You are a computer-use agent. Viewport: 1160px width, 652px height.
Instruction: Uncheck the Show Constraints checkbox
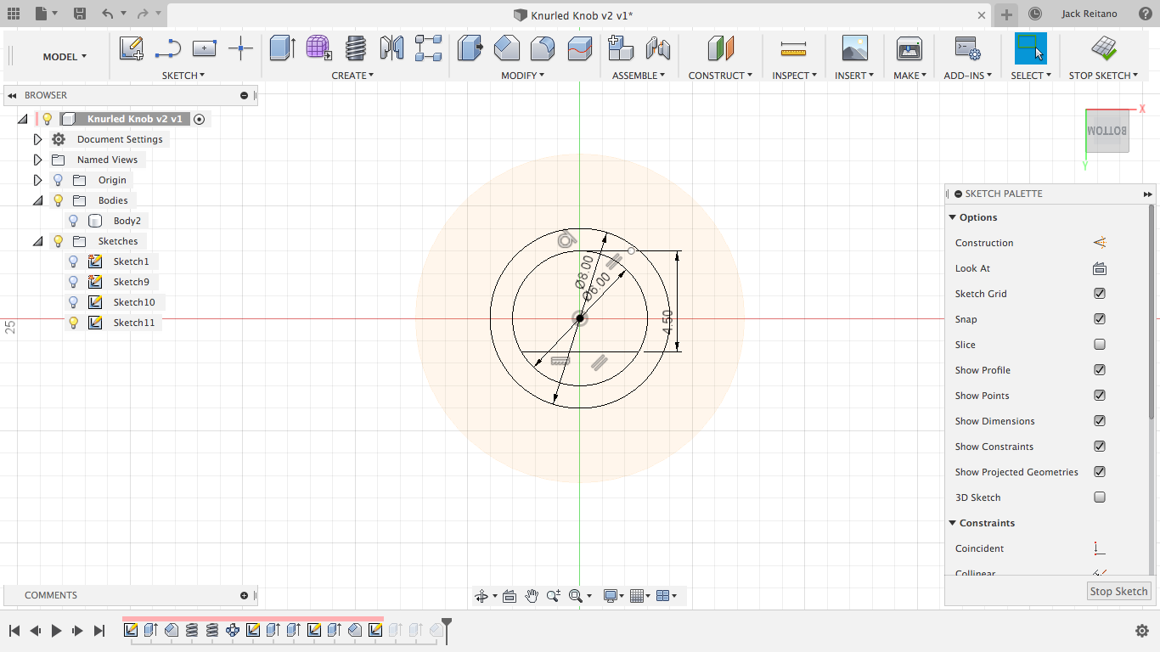click(1100, 447)
